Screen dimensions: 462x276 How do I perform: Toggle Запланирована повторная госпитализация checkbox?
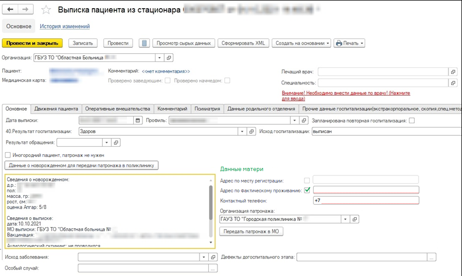pyautogui.click(x=411, y=121)
